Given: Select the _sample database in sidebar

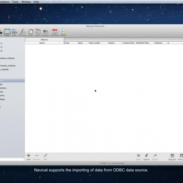Looking at the screenshot, I should [x=4, y=70].
